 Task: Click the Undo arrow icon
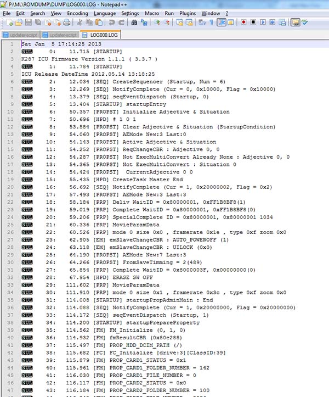[112, 23]
